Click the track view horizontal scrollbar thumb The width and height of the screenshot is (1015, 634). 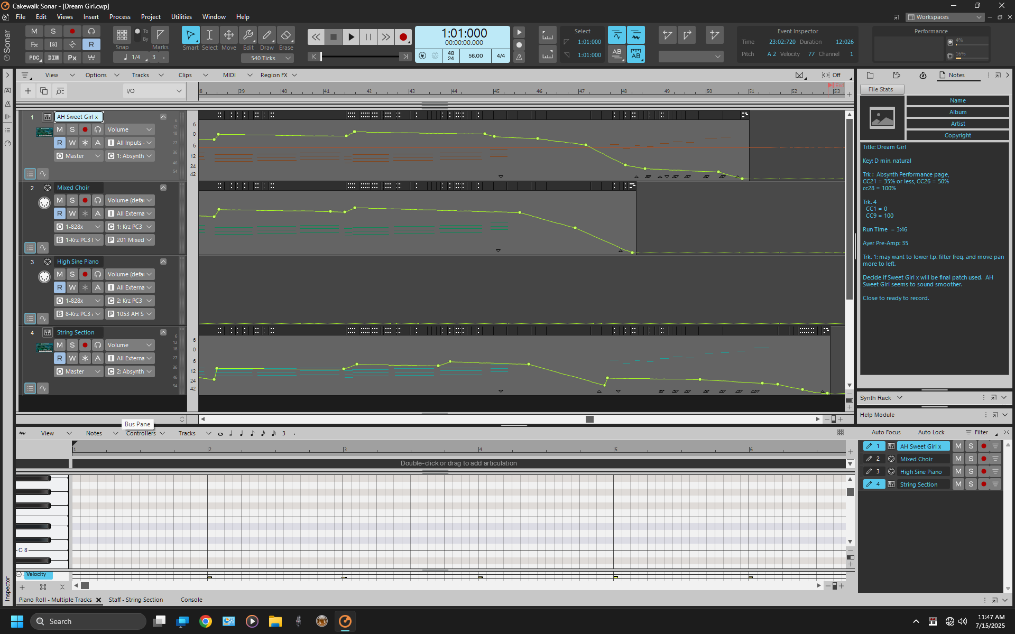point(589,419)
